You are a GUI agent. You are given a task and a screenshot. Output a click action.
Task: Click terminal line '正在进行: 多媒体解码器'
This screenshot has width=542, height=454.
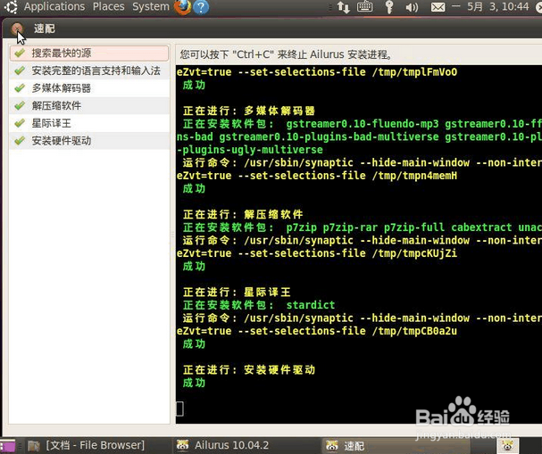coord(249,111)
